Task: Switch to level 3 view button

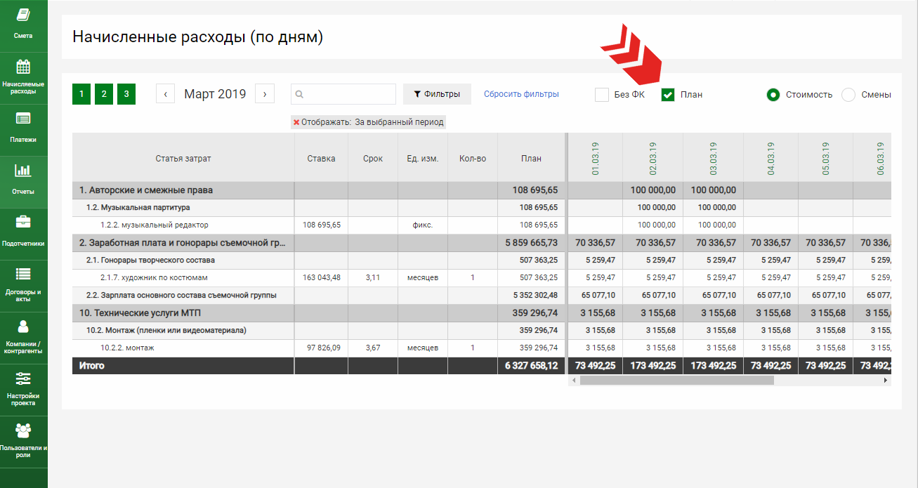Action: pyautogui.click(x=126, y=94)
